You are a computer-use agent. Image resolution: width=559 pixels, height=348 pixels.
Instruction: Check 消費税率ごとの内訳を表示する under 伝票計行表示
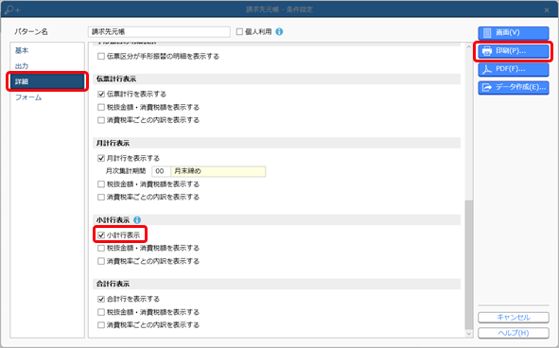click(101, 120)
